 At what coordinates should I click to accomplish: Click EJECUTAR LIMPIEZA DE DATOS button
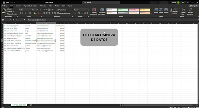(99, 37)
